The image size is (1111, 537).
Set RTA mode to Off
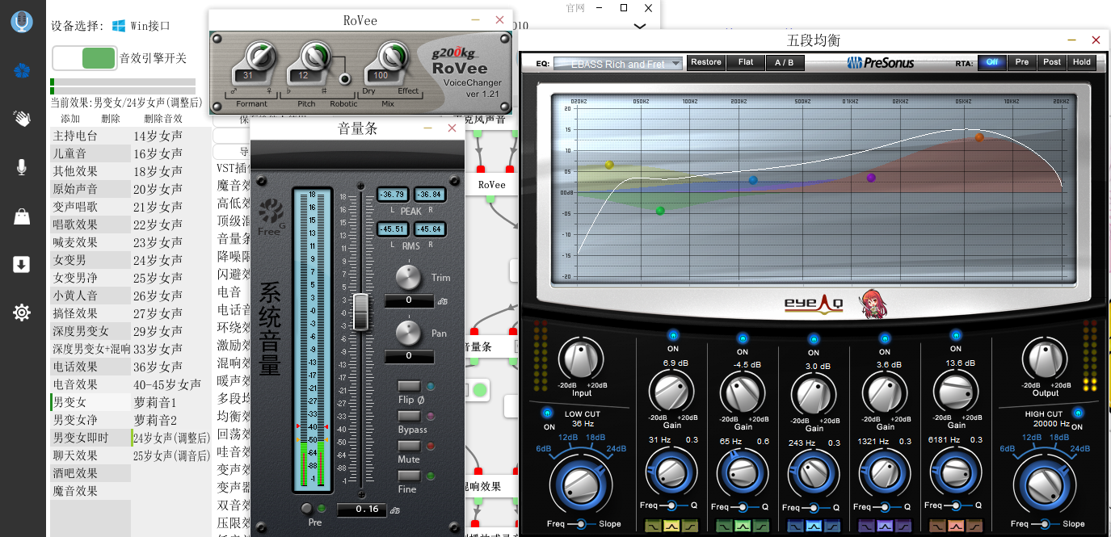click(991, 62)
